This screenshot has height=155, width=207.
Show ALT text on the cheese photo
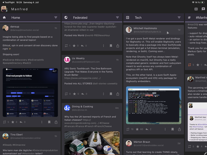[x=116, y=134]
